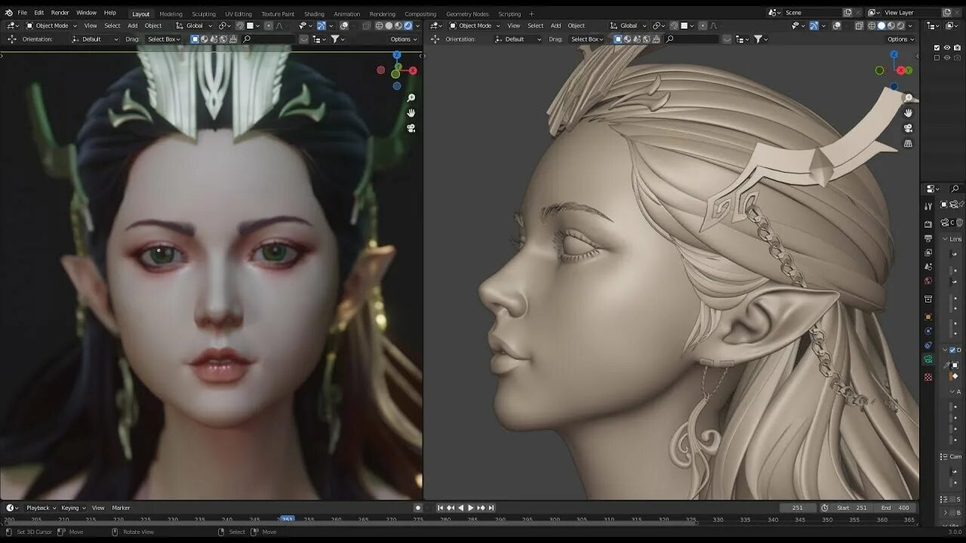This screenshot has height=543, width=966.
Task: Open the Render menu
Action: (x=60, y=13)
